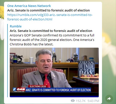
Task: Click the dark bar beneath the video thumbnail
Action: point(54,95)
